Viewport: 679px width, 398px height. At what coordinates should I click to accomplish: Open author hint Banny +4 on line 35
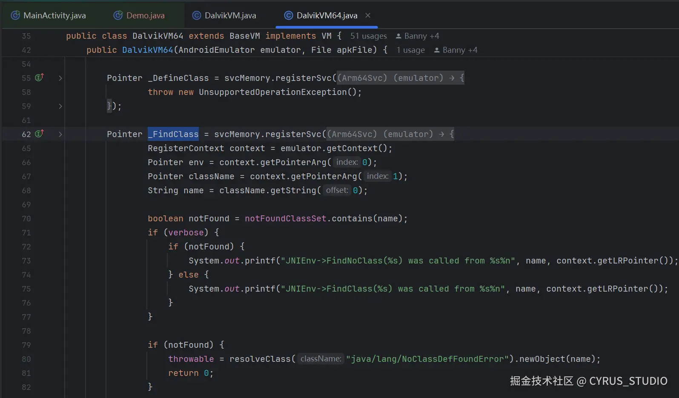(x=417, y=36)
